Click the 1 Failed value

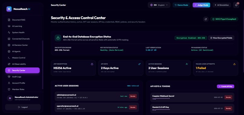[201, 68]
